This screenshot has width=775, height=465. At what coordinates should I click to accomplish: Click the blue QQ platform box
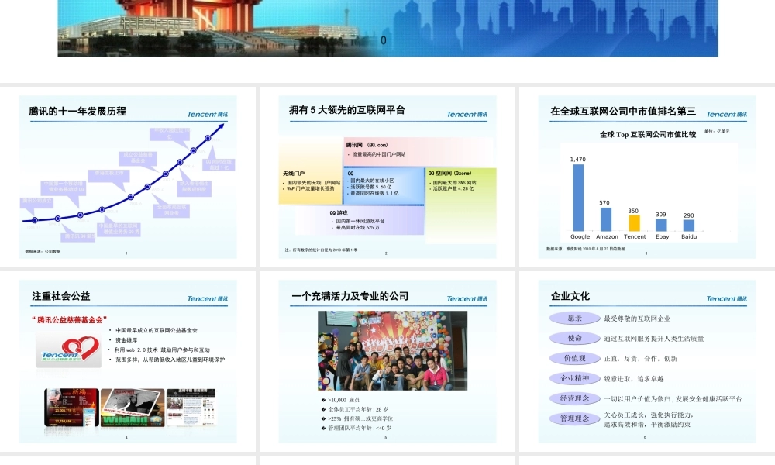[384, 186]
